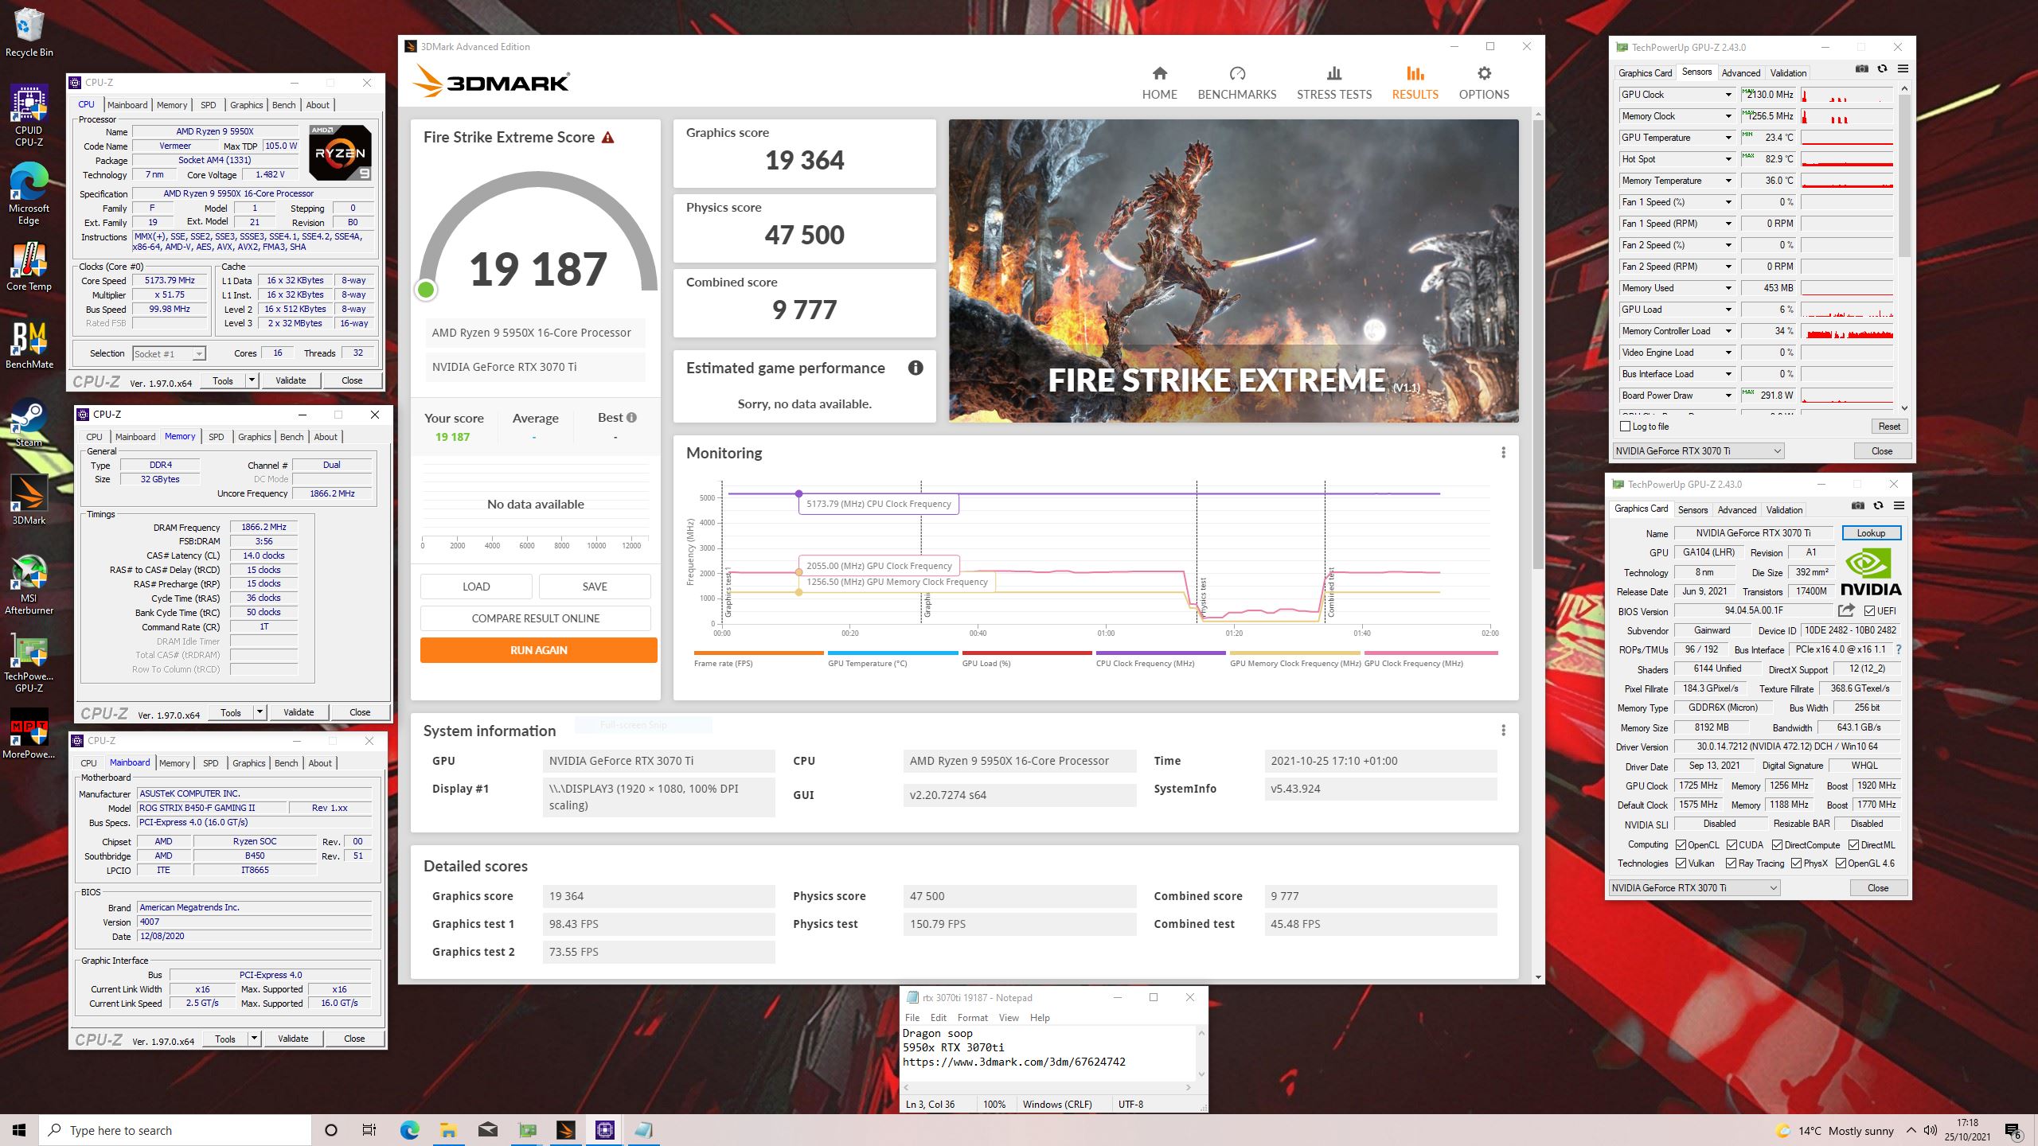Open the Recycle Bin desktop icon
Image resolution: width=2038 pixels, height=1146 pixels.
coord(29,33)
